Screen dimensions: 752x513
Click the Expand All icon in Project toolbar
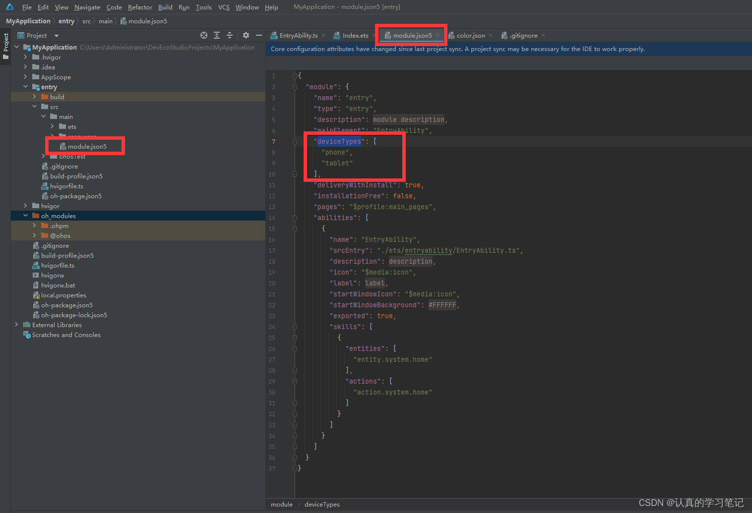point(216,35)
